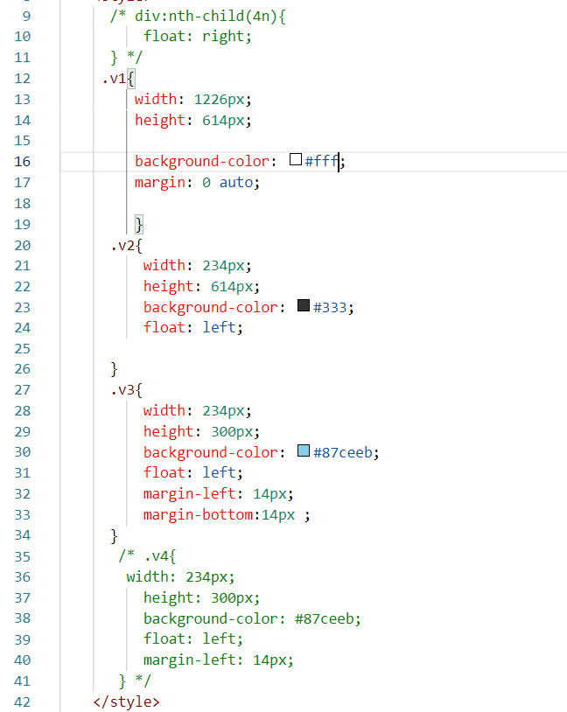Click closing brace on line 34

point(114,536)
